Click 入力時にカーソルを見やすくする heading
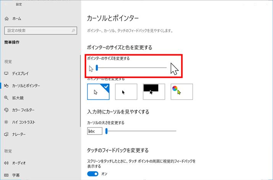The image size is (273, 180). click(x=118, y=112)
